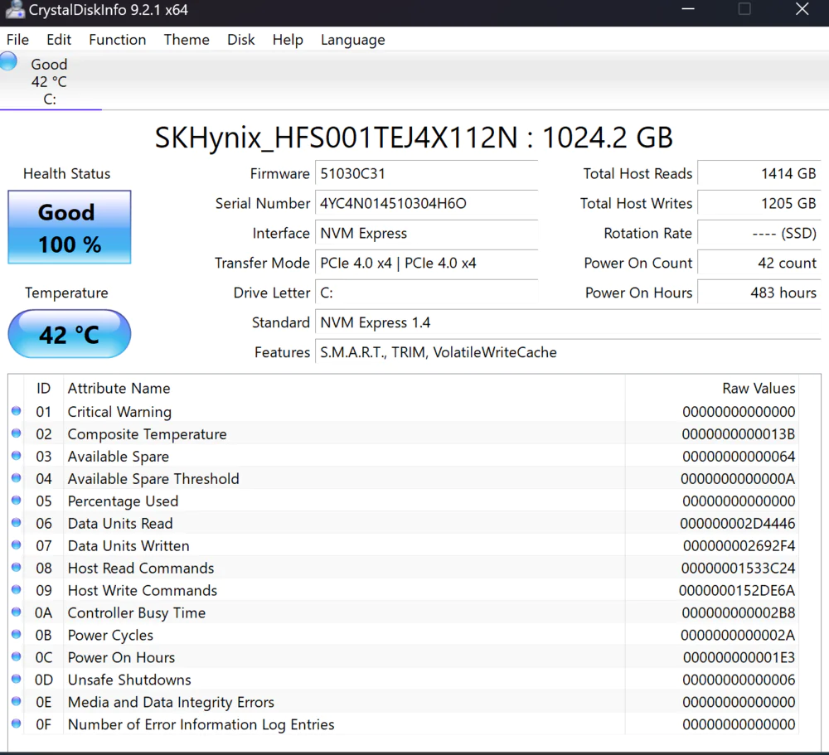Open the Disk menu
The image size is (829, 755).
[x=241, y=40]
